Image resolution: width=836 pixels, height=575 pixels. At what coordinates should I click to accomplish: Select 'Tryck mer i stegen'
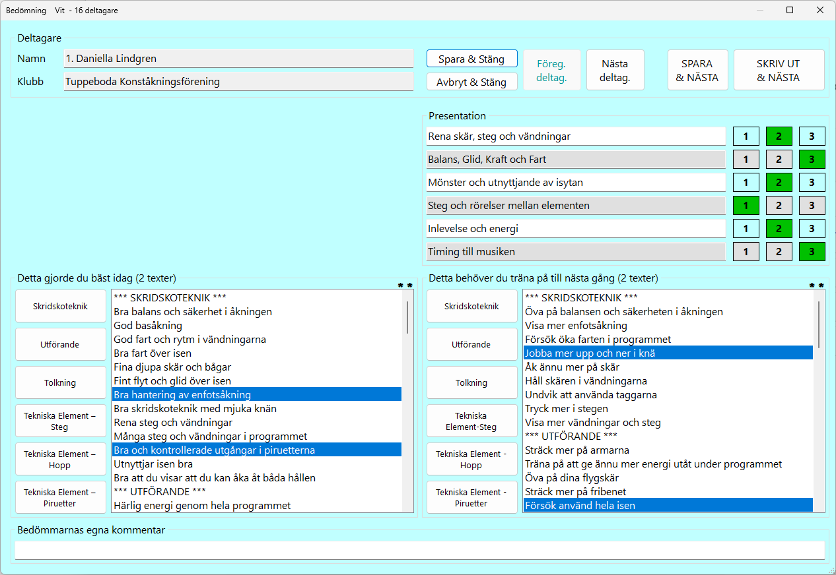point(668,408)
